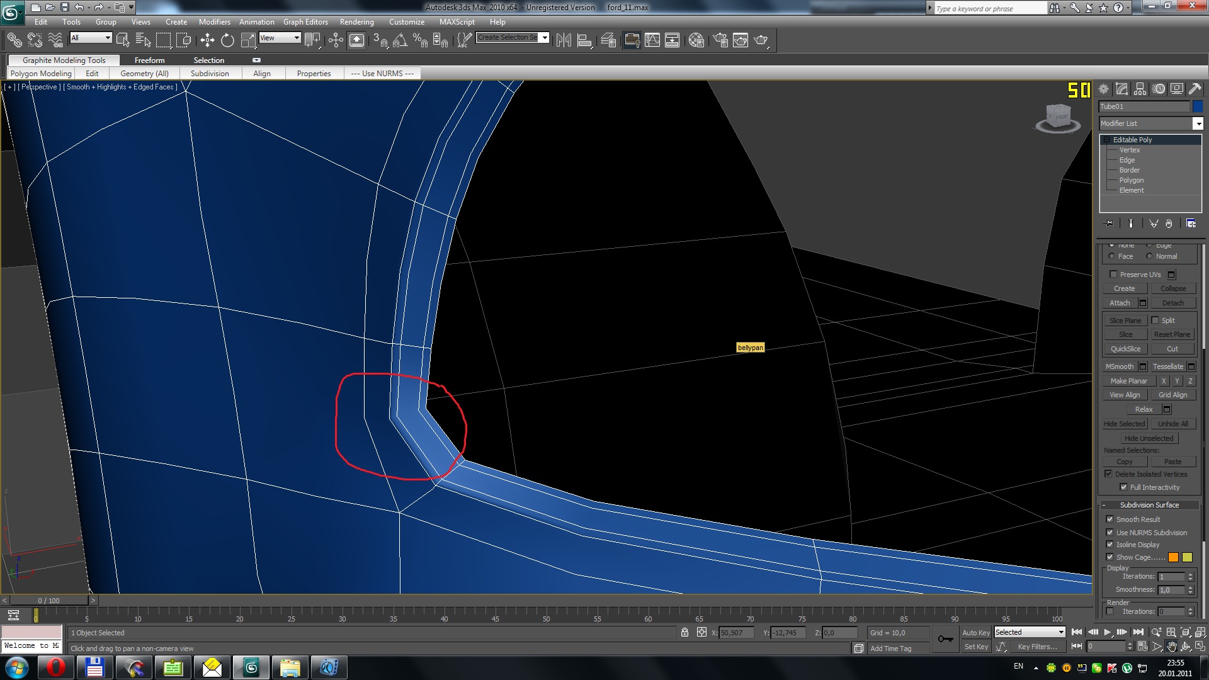Open the Modifier List dropdown
This screenshot has width=1209, height=680.
[1198, 124]
